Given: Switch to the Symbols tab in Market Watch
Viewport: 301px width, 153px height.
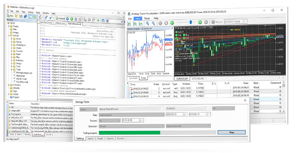Looking at the screenshot, I should click(x=133, y=78).
